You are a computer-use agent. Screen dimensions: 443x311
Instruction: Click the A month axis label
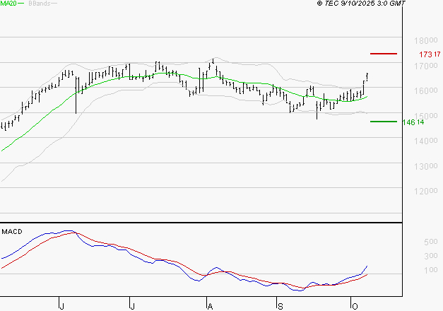[210, 306]
